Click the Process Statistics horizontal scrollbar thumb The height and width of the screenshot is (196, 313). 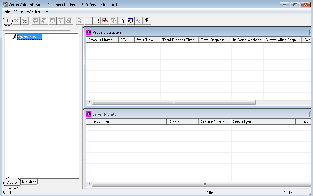(174, 102)
